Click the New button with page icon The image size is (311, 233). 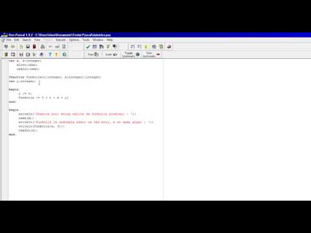tap(93, 54)
